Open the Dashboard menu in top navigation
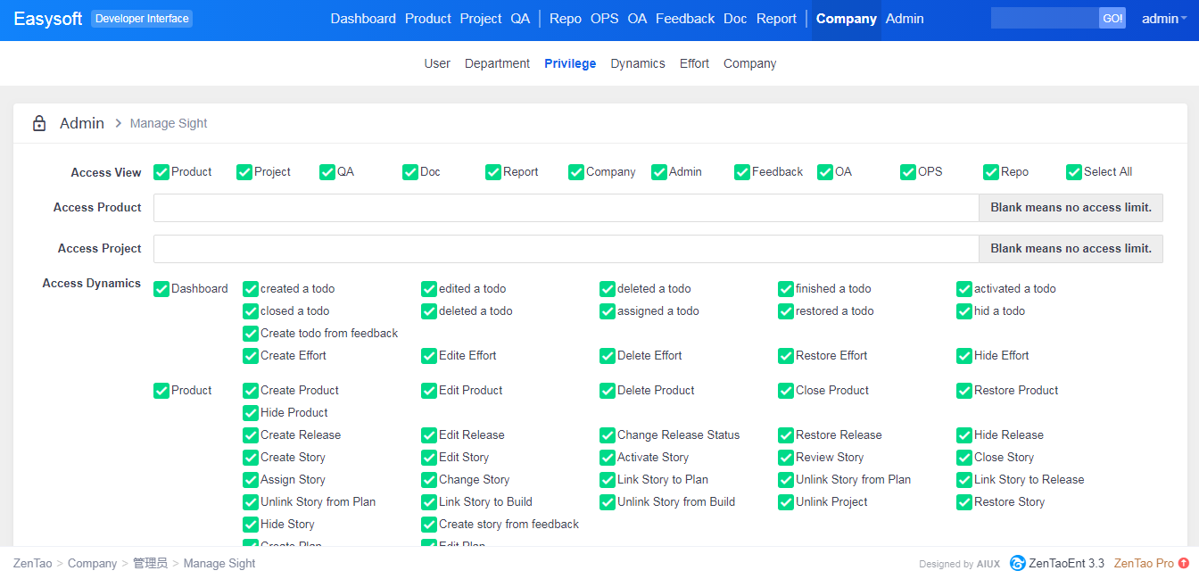The image size is (1199, 579). pos(363,19)
